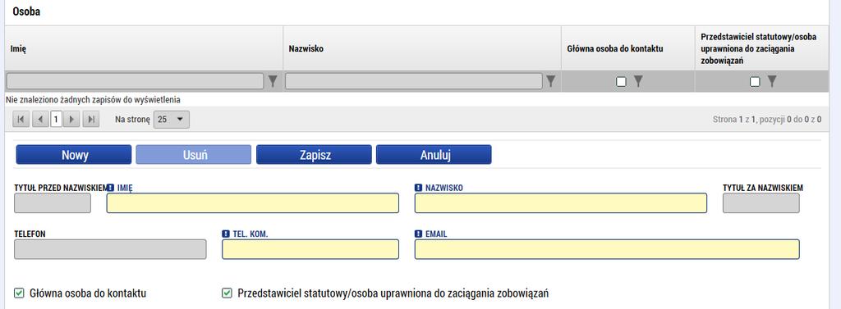
Task: Sort by the Imię column header
Action: [x=18, y=48]
